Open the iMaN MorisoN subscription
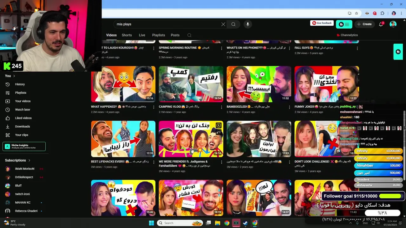Image resolution: width=406 pixels, height=228 pixels. click(24, 169)
